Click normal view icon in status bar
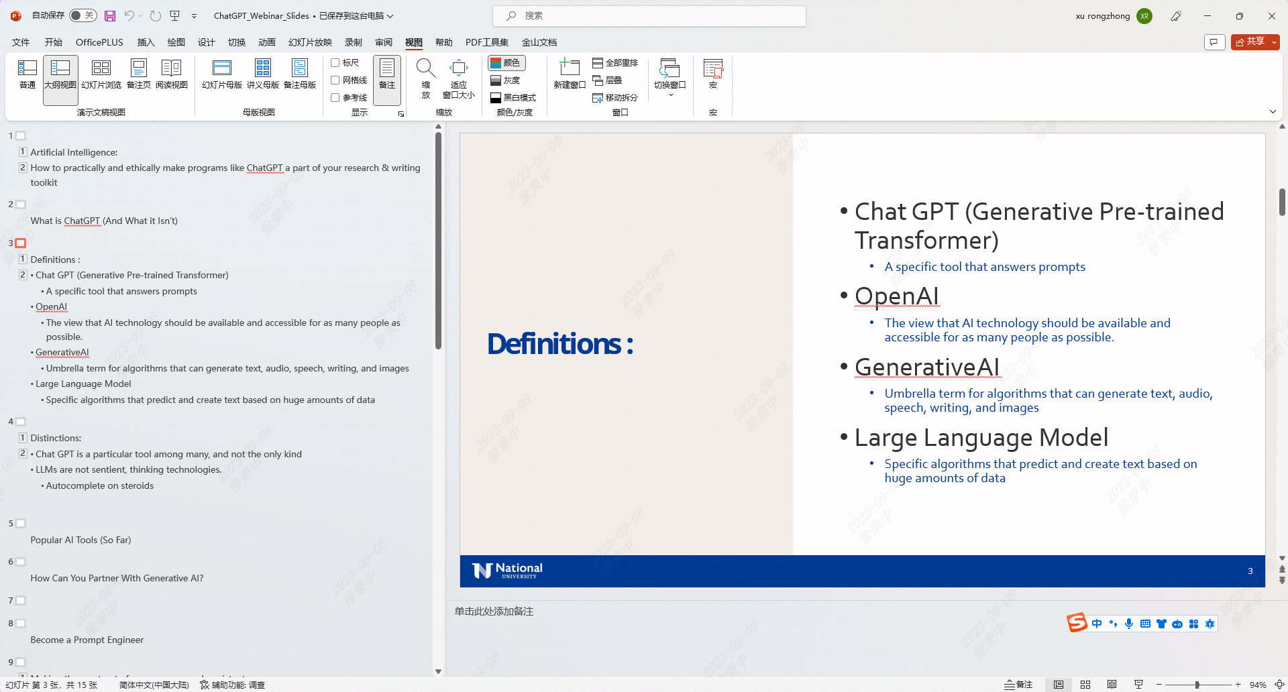This screenshot has width=1288, height=692. tap(1059, 685)
